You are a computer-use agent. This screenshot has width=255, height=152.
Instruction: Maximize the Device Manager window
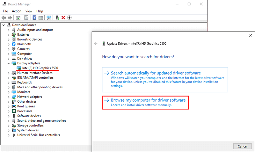click(189, 4)
